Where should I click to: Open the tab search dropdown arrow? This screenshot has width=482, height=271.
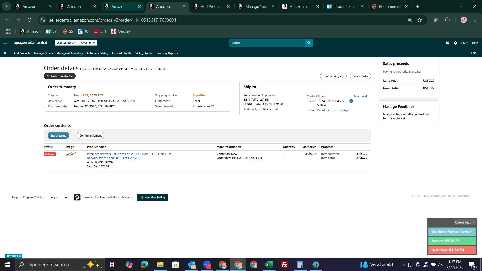tap(7, 6)
